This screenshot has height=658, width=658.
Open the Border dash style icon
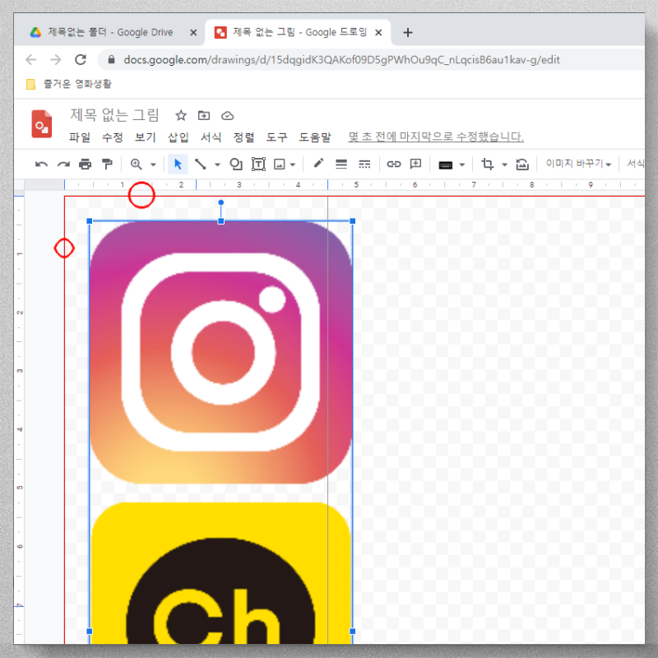(364, 164)
